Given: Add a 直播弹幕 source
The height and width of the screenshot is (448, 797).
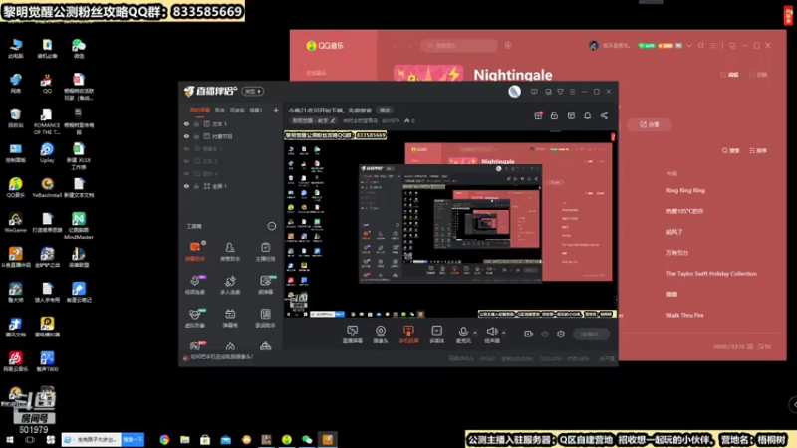Looking at the screenshot, I should 353,335.
